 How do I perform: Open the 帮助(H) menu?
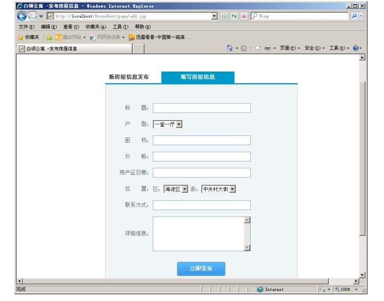click(143, 27)
